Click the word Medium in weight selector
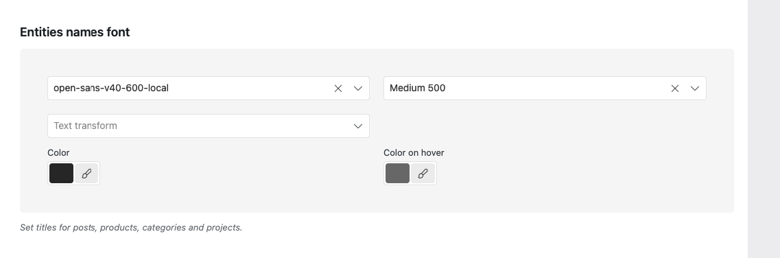The image size is (780, 258). pos(403,89)
